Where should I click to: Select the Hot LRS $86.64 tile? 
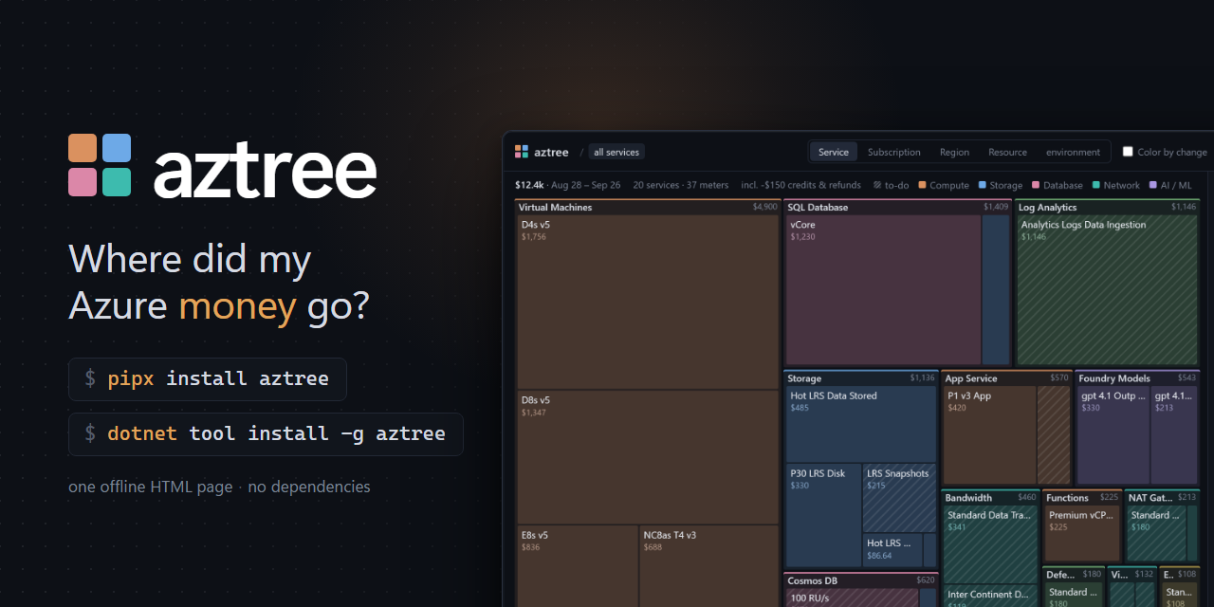tap(892, 550)
